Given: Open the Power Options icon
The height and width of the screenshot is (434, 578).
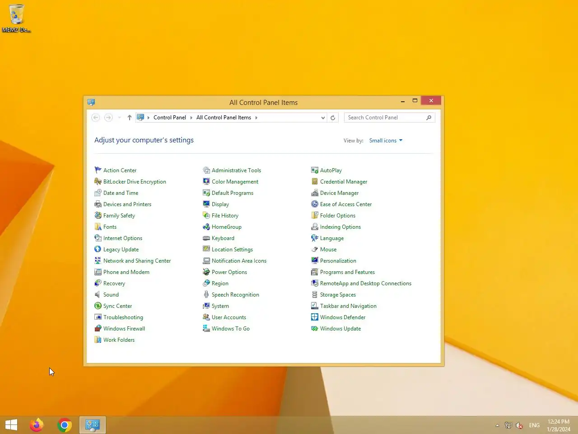Looking at the screenshot, I should pyautogui.click(x=206, y=272).
